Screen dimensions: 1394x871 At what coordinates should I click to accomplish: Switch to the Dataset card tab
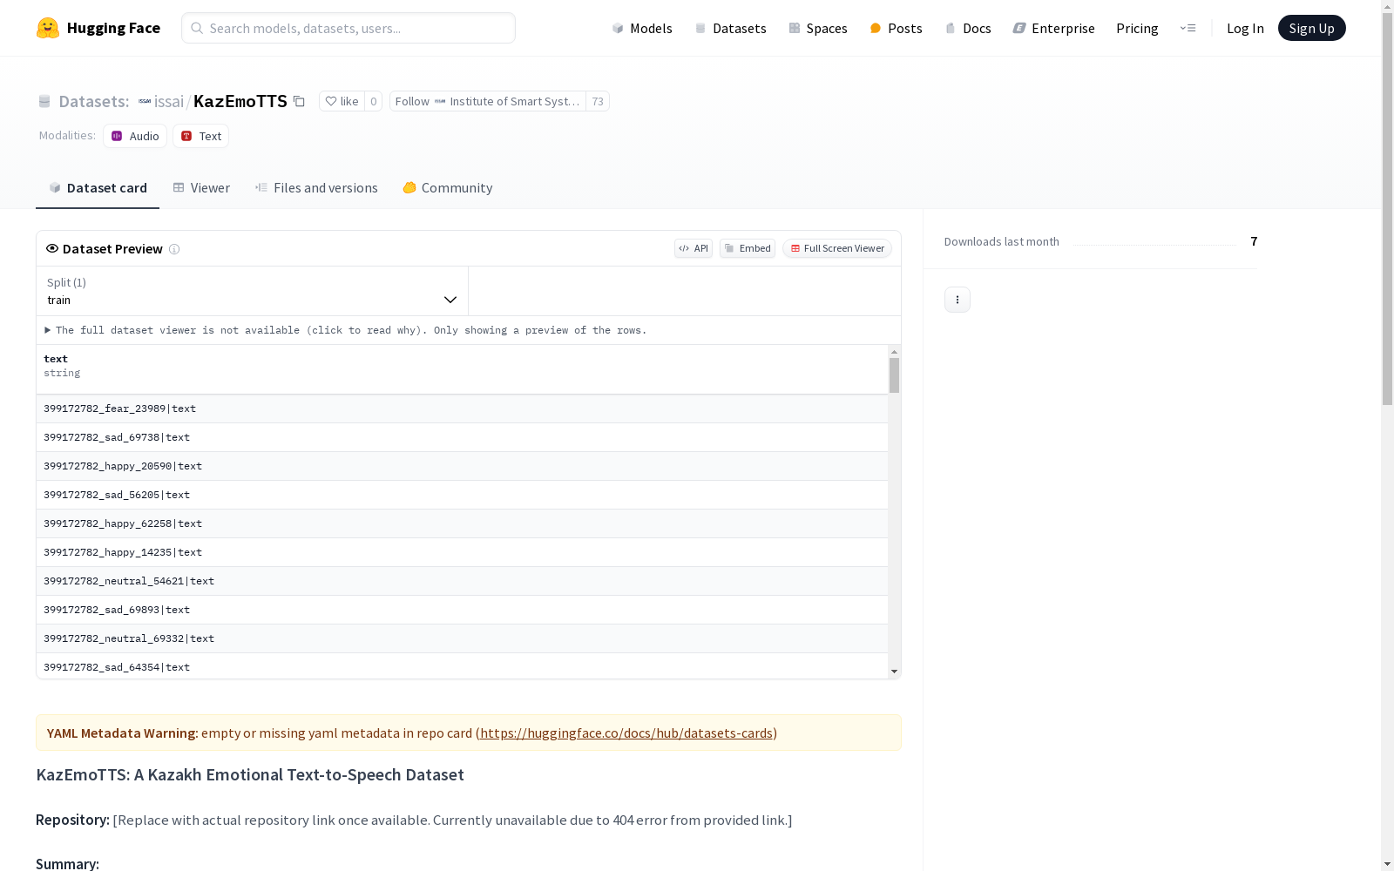pos(98,188)
